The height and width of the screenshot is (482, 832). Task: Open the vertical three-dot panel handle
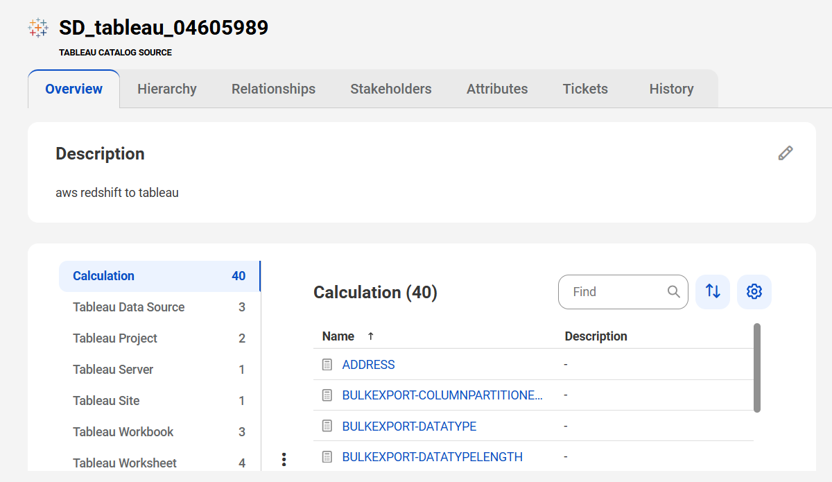pos(284,459)
